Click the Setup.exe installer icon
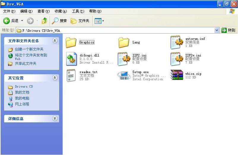Viewport: 238px width, 155px height. pos(124,75)
